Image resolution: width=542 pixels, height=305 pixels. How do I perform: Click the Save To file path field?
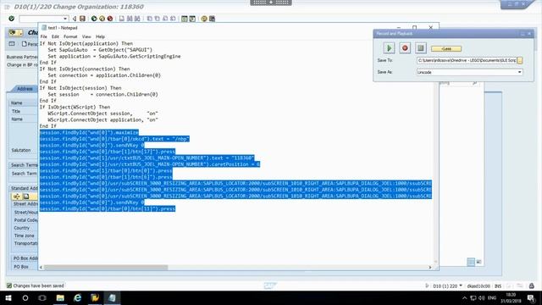[x=467, y=60]
